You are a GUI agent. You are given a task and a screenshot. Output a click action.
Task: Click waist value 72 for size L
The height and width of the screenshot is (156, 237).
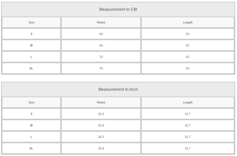click(101, 57)
